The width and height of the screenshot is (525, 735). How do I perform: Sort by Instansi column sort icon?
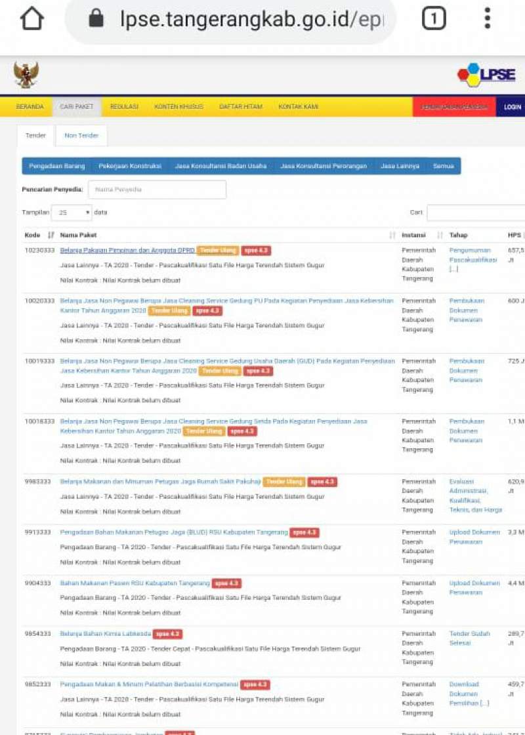[x=440, y=235]
